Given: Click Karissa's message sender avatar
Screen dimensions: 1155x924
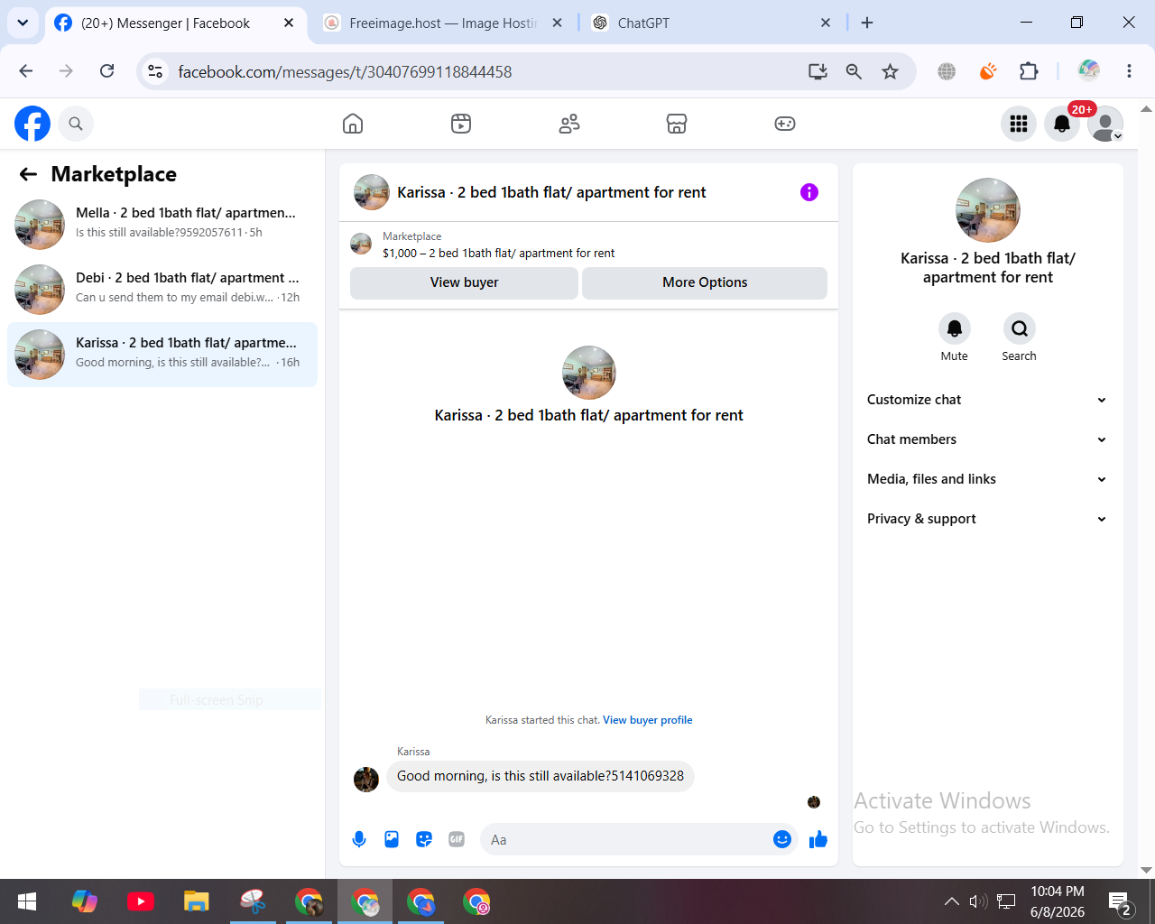Looking at the screenshot, I should click(366, 780).
